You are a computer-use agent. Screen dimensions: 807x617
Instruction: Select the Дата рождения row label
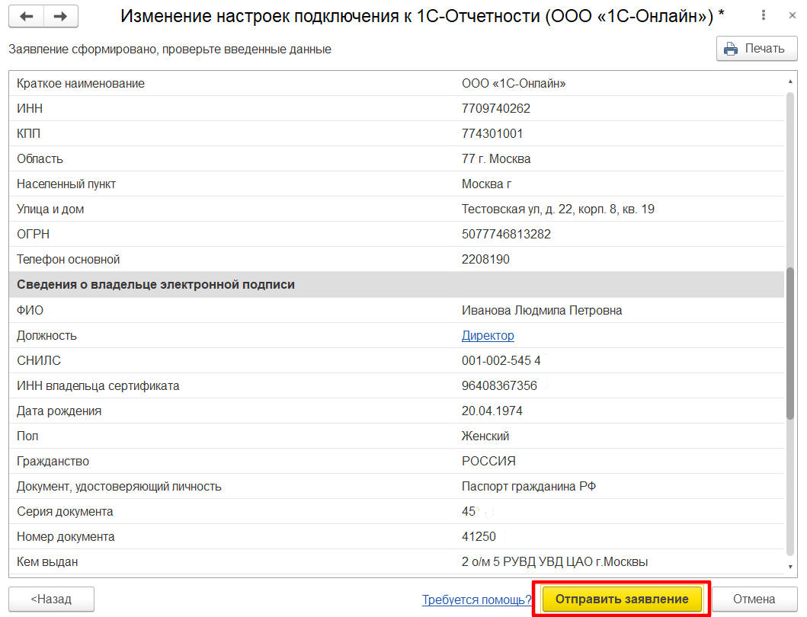[x=59, y=411]
